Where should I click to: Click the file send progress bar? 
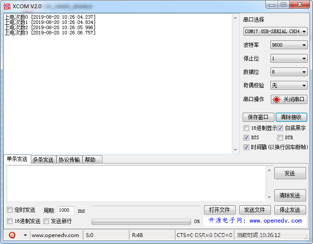click(x=141, y=221)
